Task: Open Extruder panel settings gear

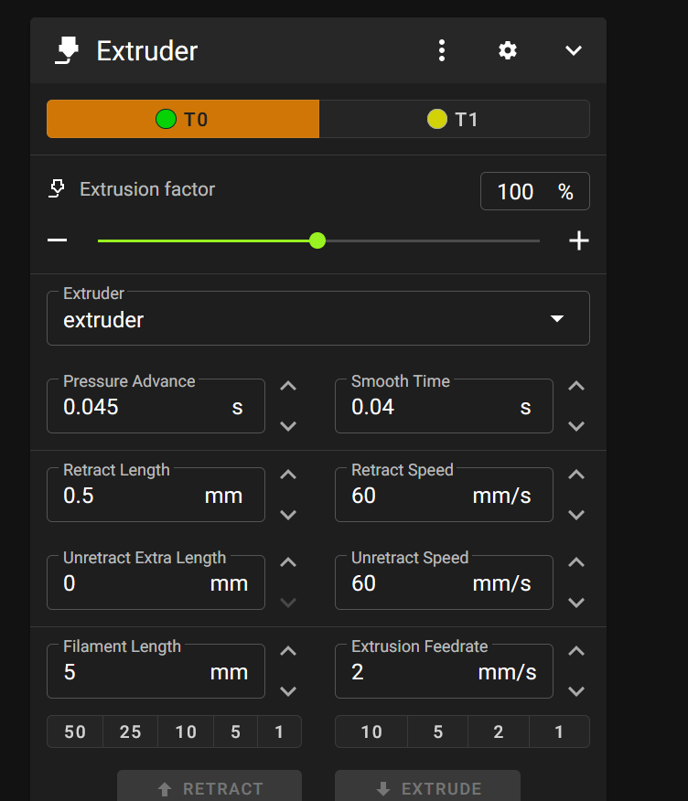Action: point(508,50)
